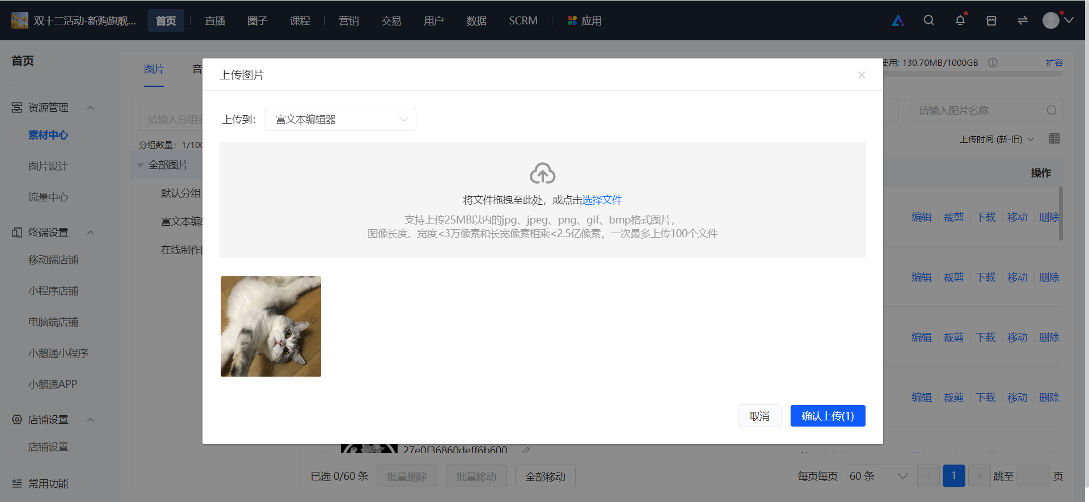Click the search icon in 请输入图片名称 field
1089x502 pixels.
[x=1052, y=110]
